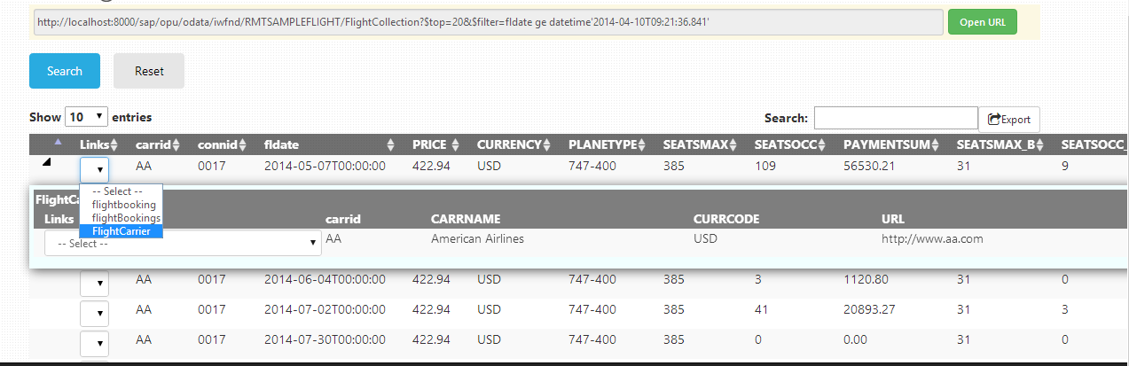Click the ascending sort arrow in first column
Viewport: 1129px width, 366px height.
(59, 142)
